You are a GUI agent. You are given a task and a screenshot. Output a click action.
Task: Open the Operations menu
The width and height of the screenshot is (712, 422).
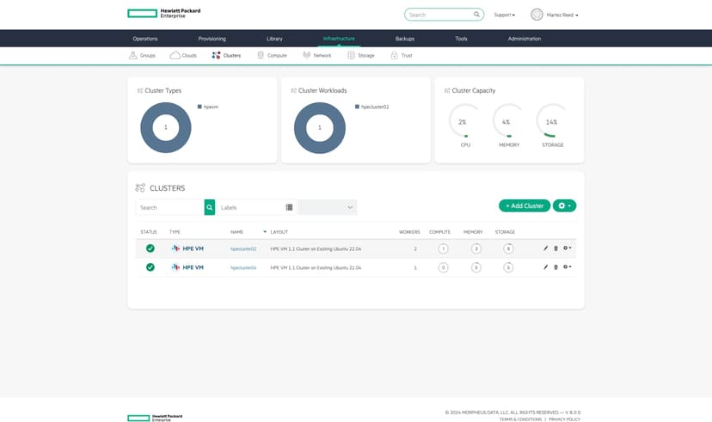pos(144,39)
